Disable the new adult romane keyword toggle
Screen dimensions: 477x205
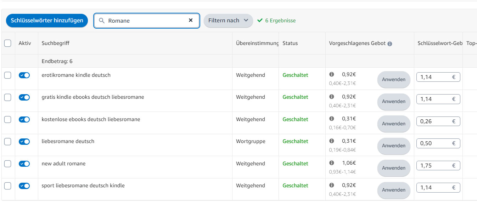[24, 164]
